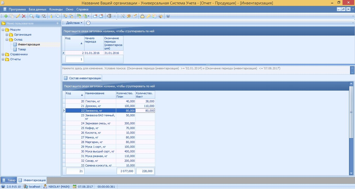Click the grouping columns toolbar icon

51,16
